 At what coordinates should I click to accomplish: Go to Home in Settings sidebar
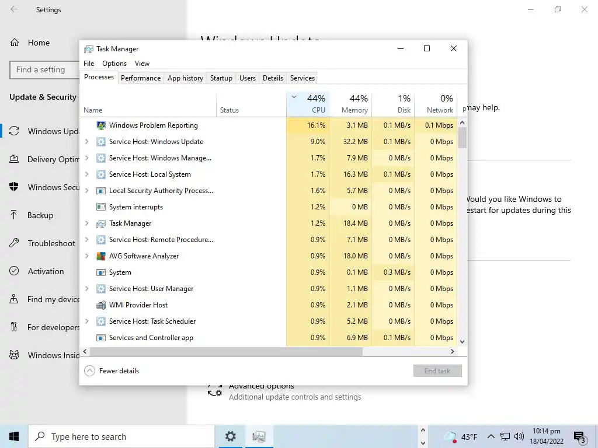38,43
